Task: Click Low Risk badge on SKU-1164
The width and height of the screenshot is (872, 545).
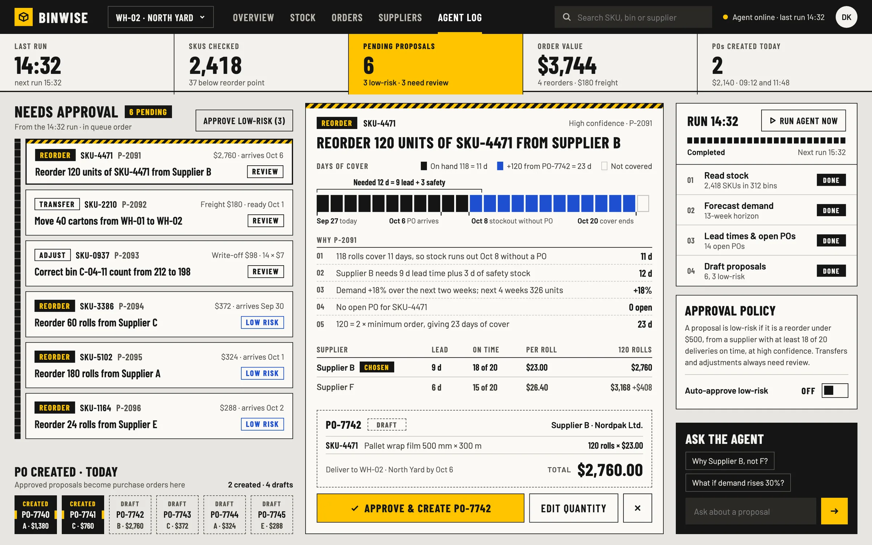Action: [262, 424]
